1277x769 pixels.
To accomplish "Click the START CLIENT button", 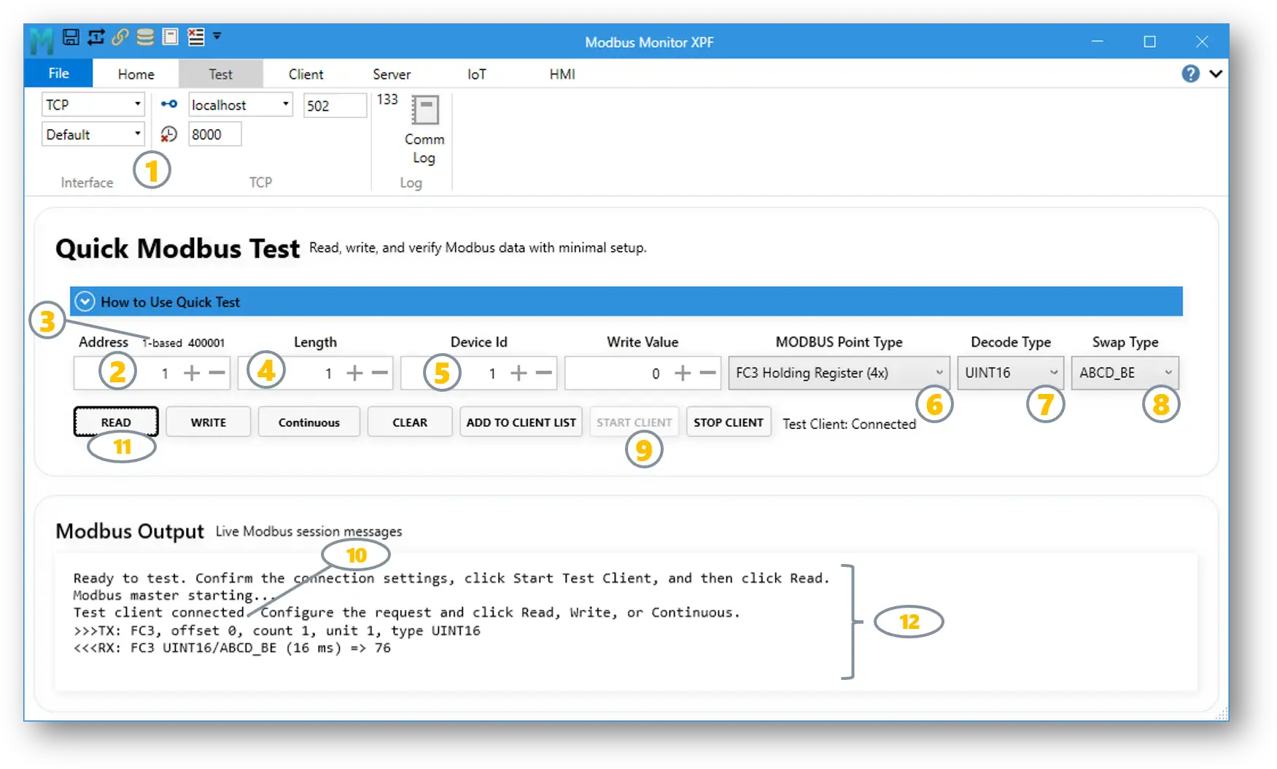I will (x=634, y=422).
